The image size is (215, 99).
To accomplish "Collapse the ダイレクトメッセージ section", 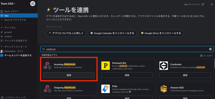I will coord(2,47).
